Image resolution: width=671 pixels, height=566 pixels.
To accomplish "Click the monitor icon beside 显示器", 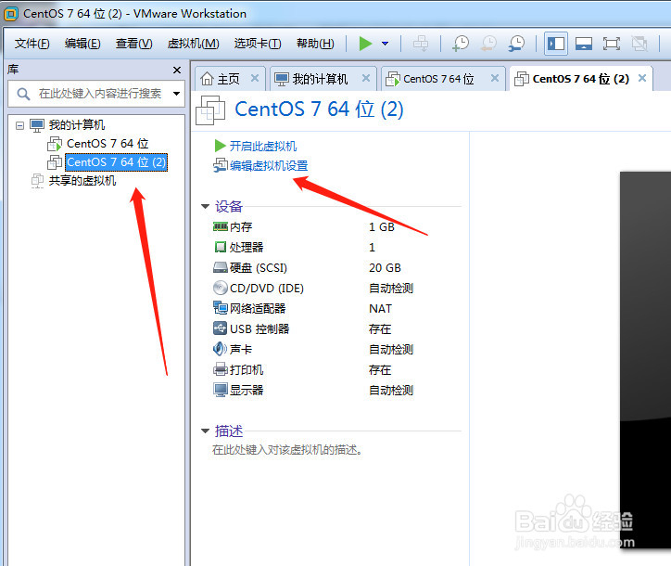I will (221, 390).
